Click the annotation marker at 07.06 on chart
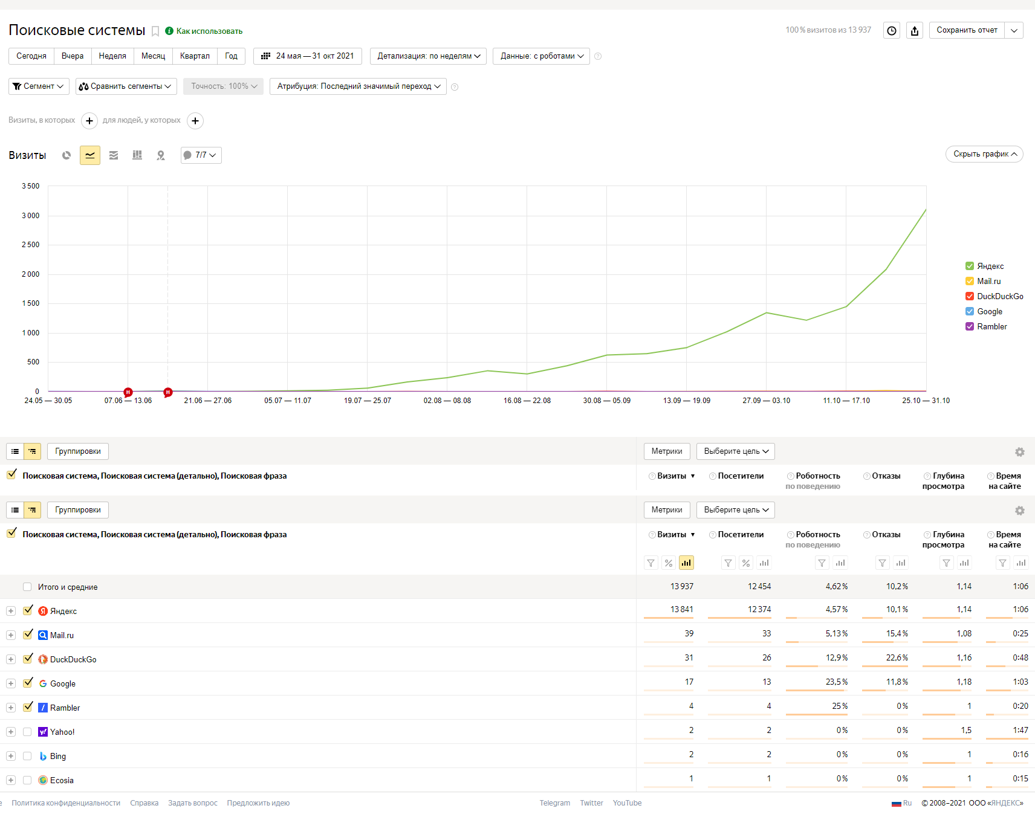Image resolution: width=1035 pixels, height=814 pixels. coord(128,392)
